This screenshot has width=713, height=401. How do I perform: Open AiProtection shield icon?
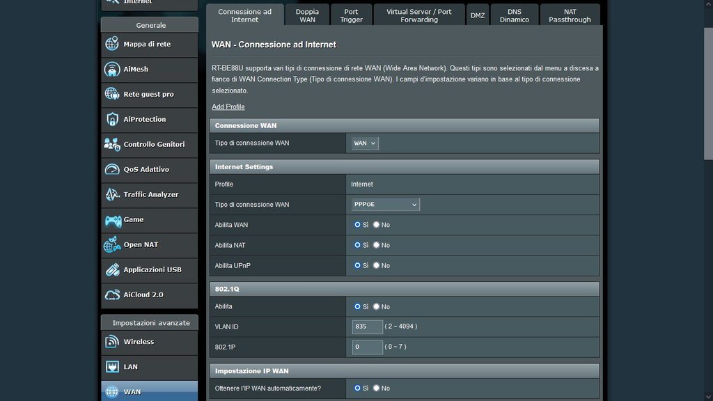(112, 120)
